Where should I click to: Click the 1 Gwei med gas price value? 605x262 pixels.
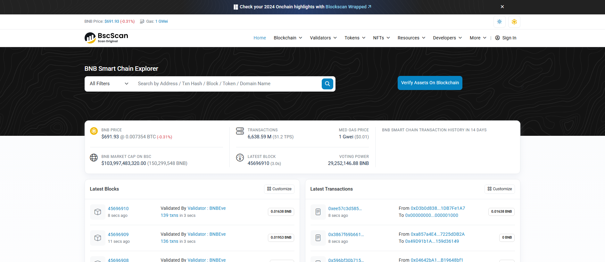346,137
